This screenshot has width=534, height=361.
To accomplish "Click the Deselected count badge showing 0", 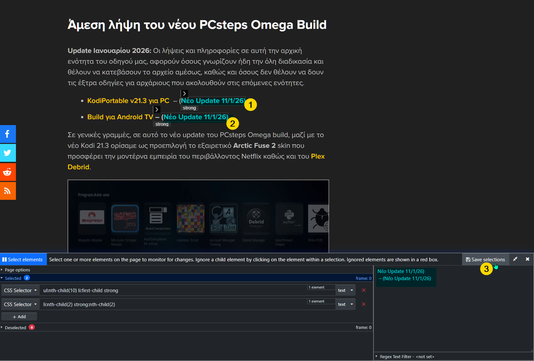I will (x=32, y=327).
